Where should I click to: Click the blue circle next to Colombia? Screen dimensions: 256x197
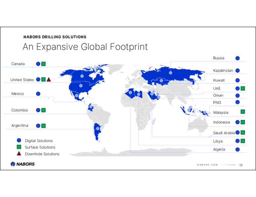tap(38, 110)
